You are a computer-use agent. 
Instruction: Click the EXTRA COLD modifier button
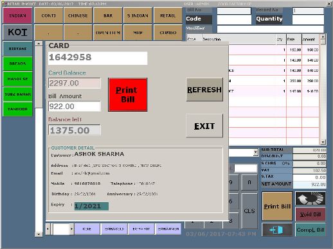click(x=114, y=229)
